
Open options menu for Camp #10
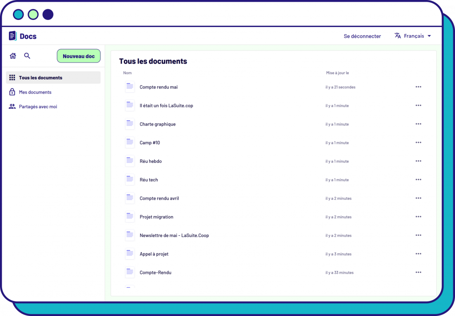(x=418, y=142)
